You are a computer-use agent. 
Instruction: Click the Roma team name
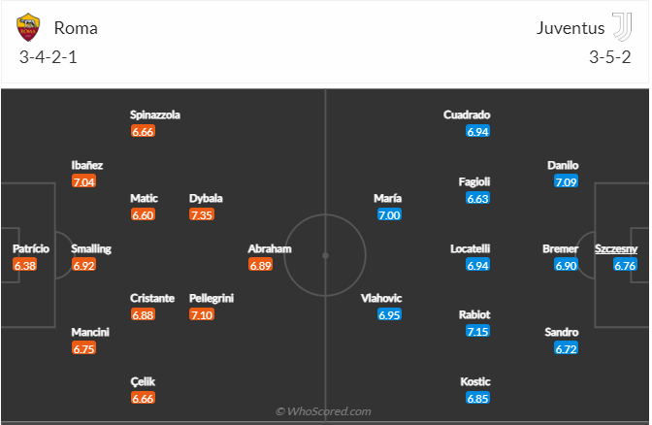[x=76, y=28]
